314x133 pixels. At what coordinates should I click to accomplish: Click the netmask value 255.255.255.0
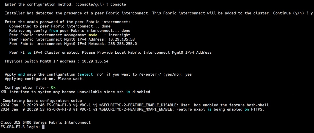(x=121, y=44)
